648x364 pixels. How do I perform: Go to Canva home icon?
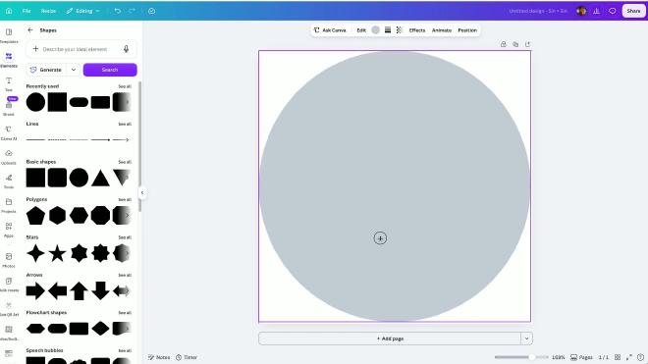9,11
